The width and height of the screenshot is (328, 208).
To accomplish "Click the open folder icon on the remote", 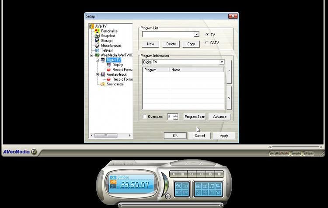I will point(218,186).
